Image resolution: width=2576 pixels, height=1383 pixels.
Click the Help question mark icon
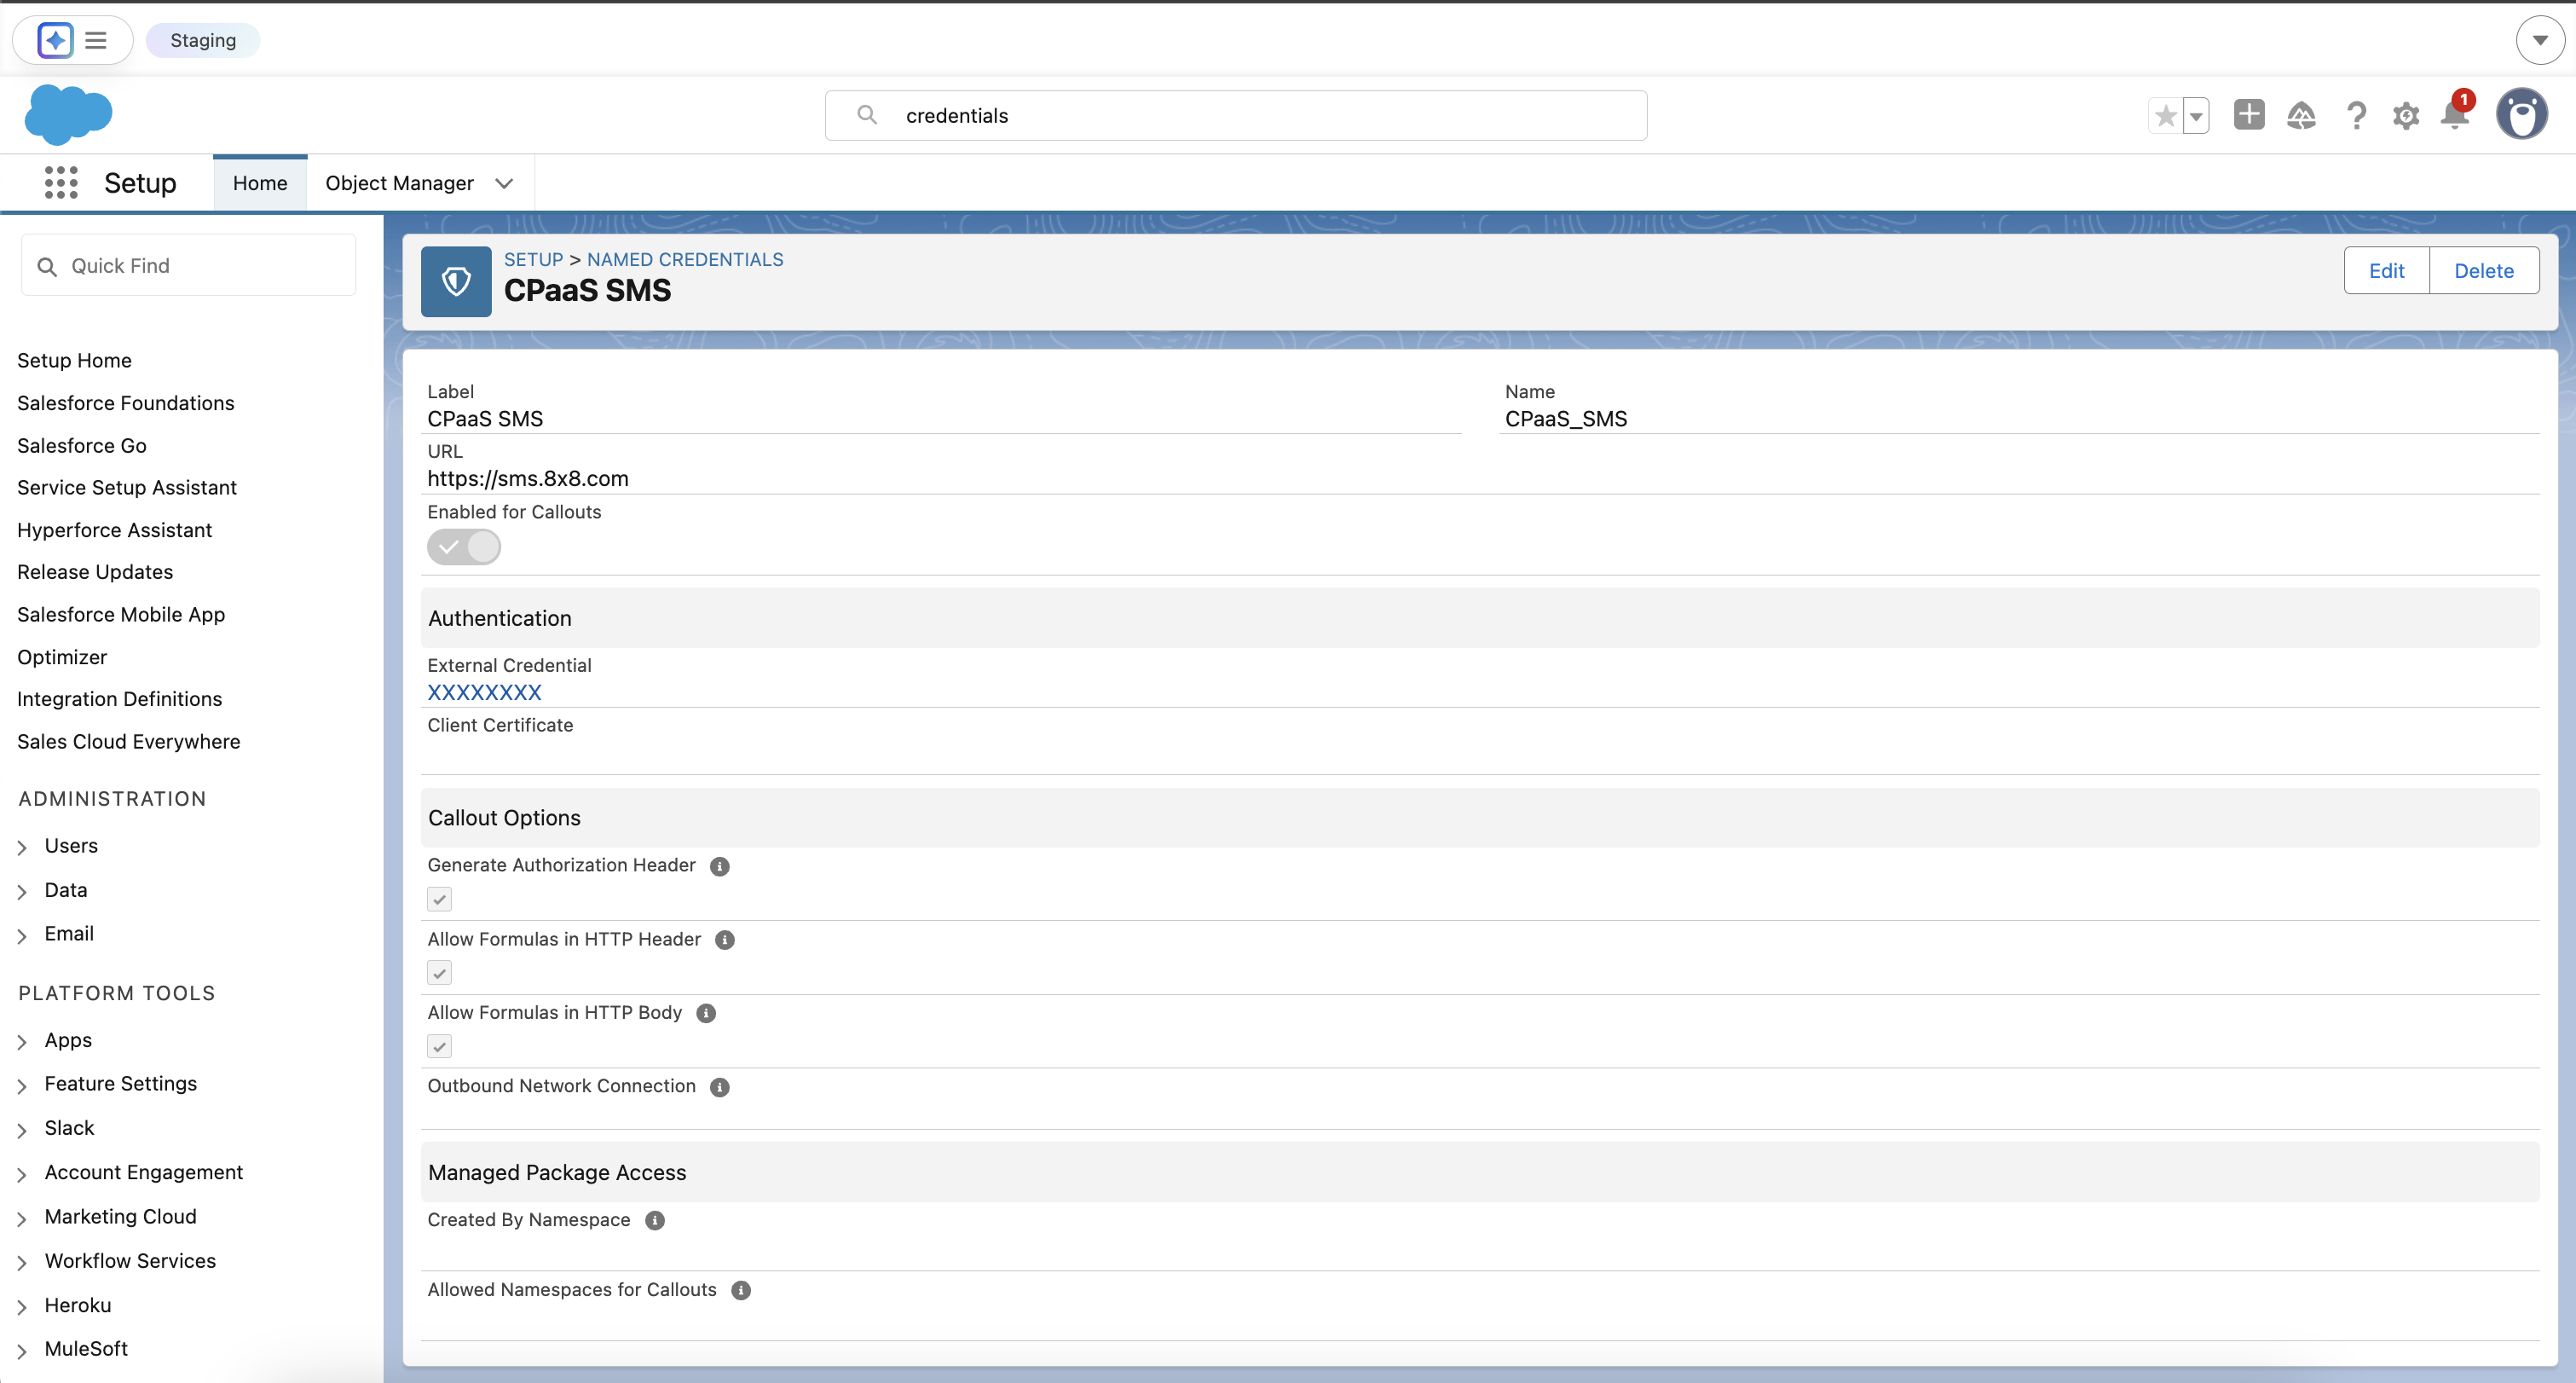(2356, 116)
